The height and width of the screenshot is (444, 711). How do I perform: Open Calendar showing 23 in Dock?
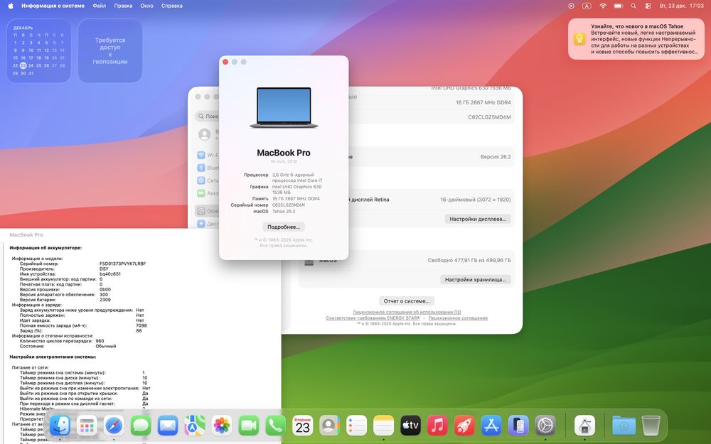coord(302,426)
